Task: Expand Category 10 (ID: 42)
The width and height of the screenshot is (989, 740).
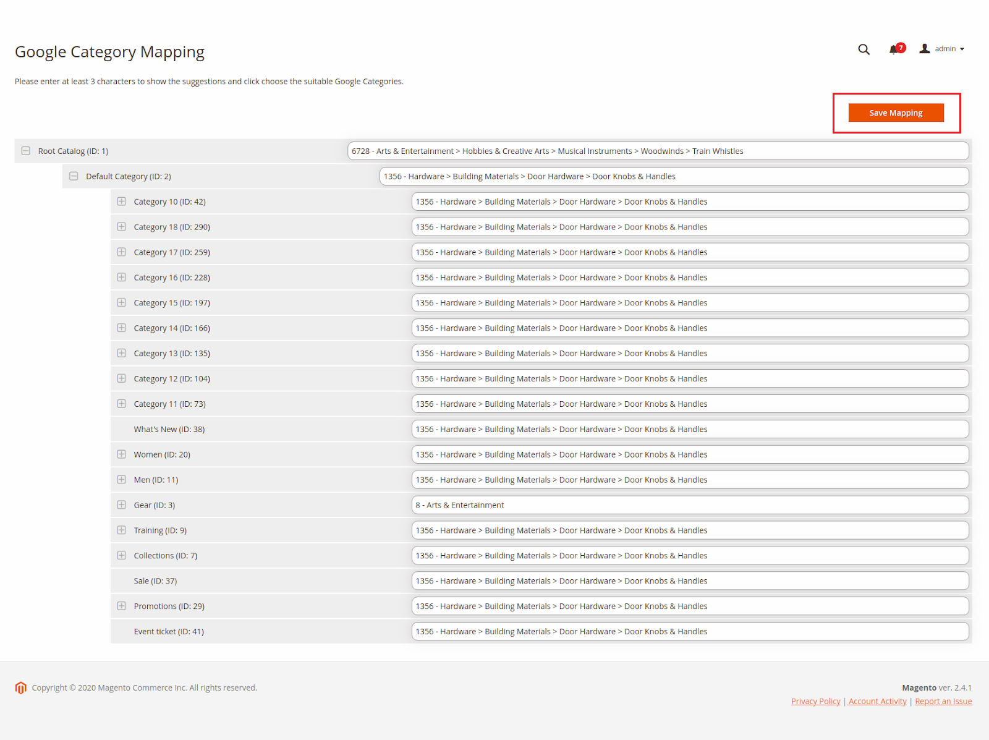Action: click(122, 202)
